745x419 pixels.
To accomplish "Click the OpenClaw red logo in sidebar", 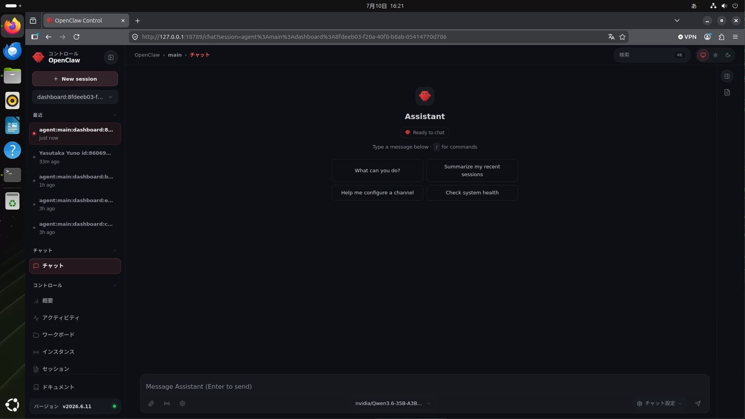I will (38, 57).
